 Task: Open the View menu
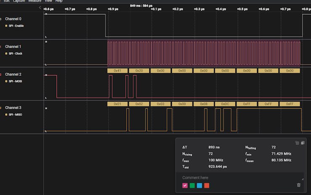[48, 1]
